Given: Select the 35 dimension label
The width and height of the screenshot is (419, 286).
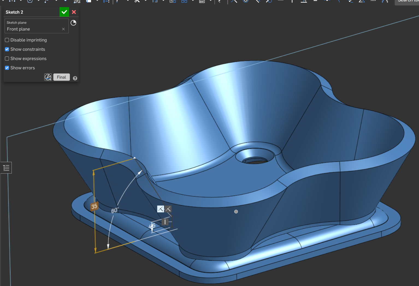Looking at the screenshot, I should click(94, 206).
